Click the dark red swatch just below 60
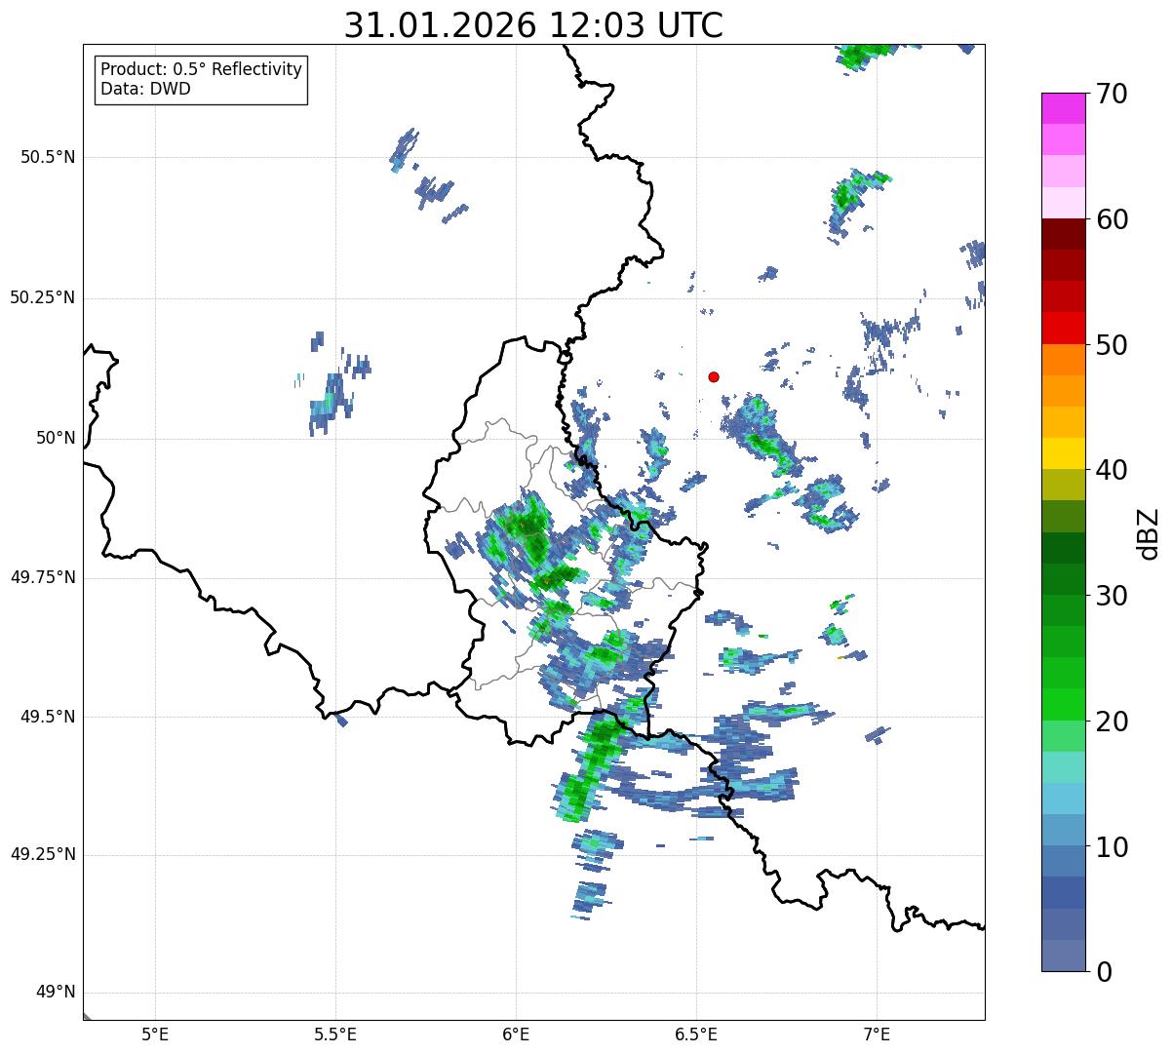 tap(1064, 234)
